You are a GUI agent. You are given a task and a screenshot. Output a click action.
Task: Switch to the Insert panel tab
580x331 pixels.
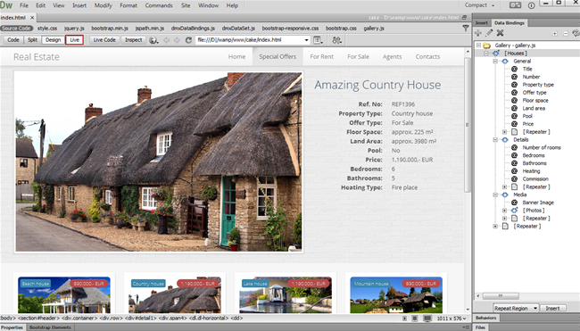pyautogui.click(x=481, y=23)
